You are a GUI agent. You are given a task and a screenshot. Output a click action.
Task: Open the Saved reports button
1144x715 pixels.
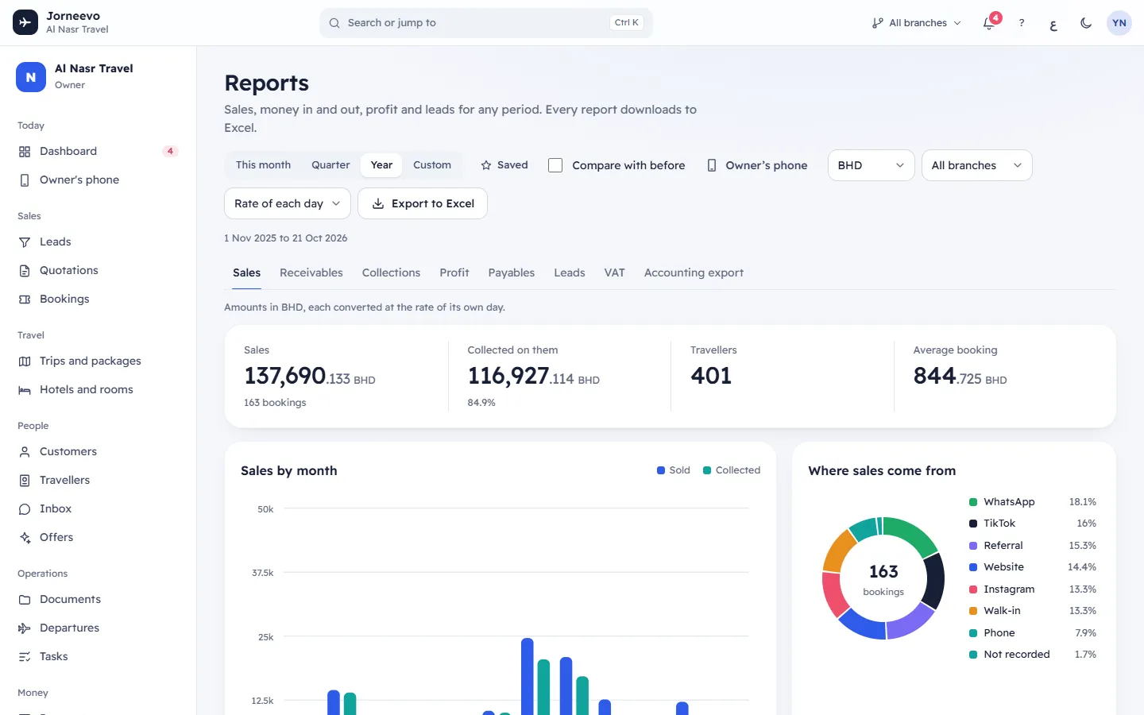[504, 165]
